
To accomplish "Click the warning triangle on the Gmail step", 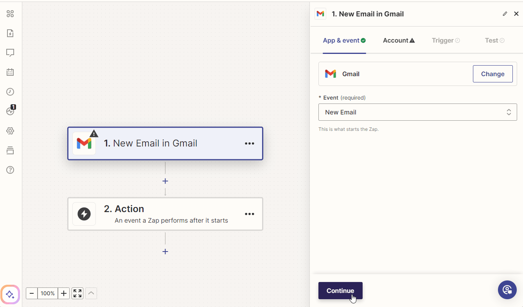I will pos(94,134).
